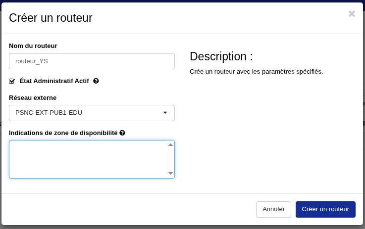The width and height of the screenshot is (365, 229).
Task: Focus the Nom du routeur text field
Action: (x=92, y=61)
